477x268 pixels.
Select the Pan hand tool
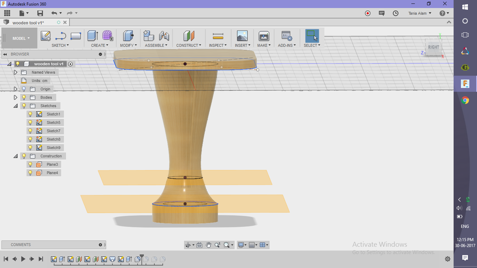tap(208, 245)
